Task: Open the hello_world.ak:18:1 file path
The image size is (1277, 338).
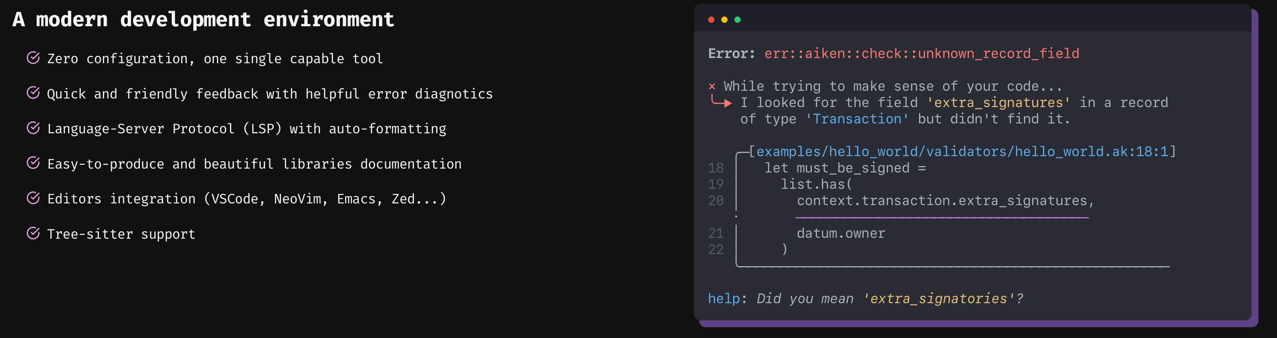Action: 962,151
